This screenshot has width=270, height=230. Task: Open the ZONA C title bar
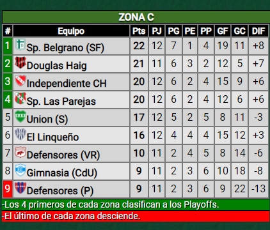tap(136, 17)
